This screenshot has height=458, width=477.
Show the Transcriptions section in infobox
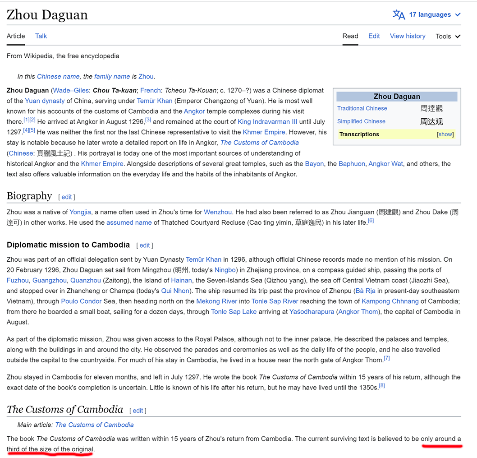445,134
